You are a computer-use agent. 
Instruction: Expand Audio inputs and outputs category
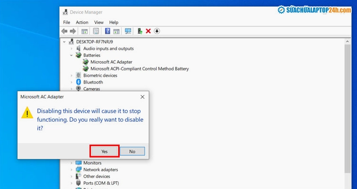(71, 49)
